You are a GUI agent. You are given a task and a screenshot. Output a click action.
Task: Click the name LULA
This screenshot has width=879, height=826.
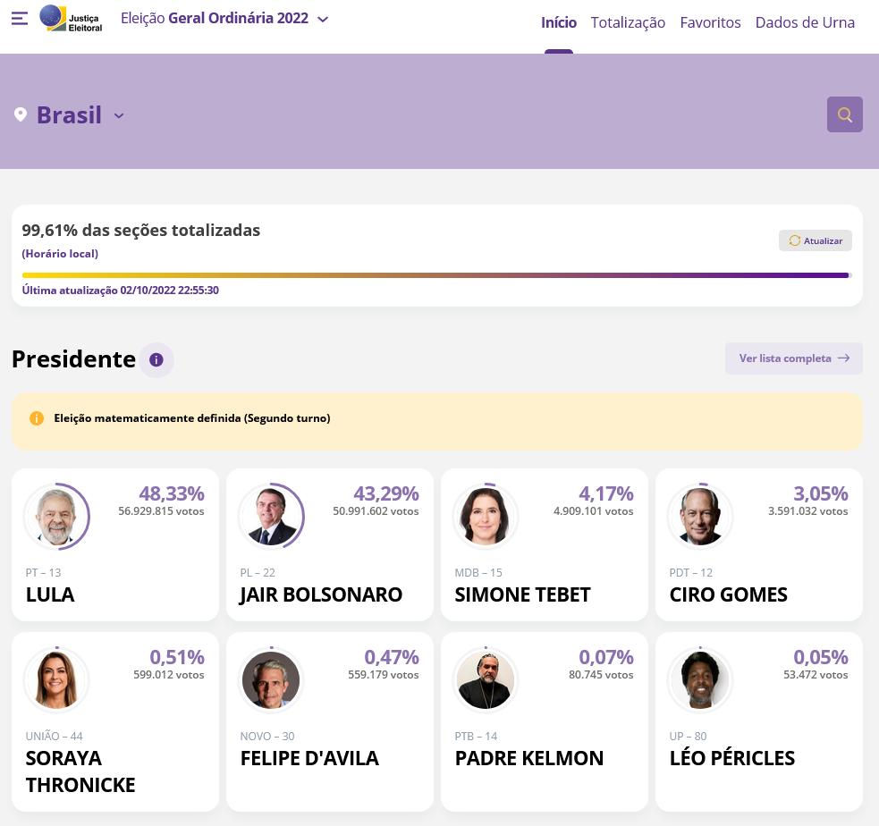click(50, 594)
